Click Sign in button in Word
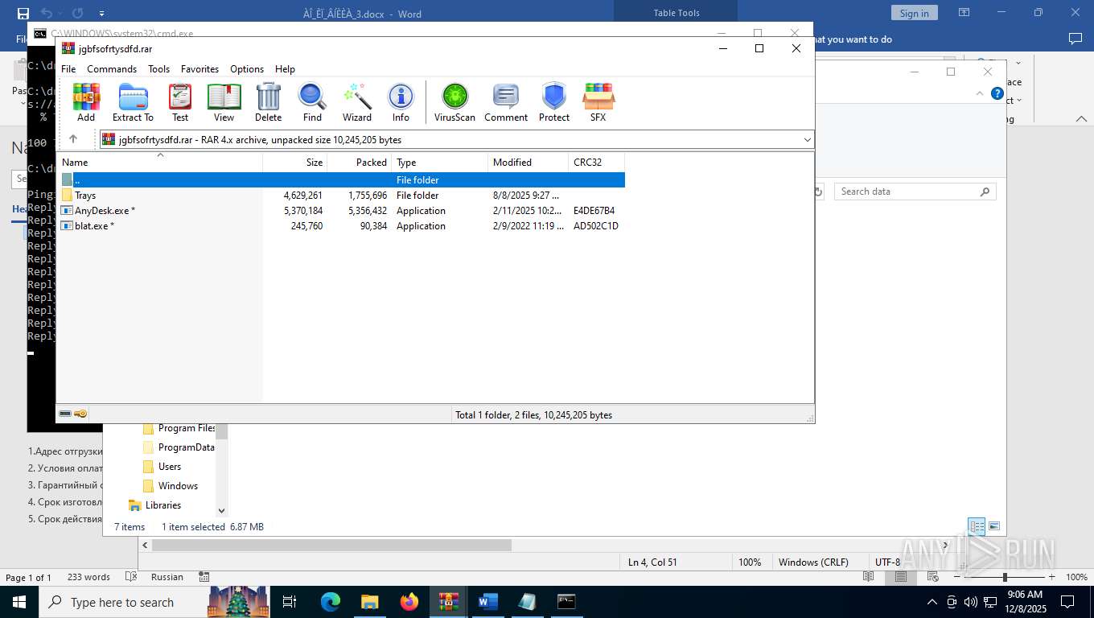Viewport: 1094px width, 618px height. [914, 13]
